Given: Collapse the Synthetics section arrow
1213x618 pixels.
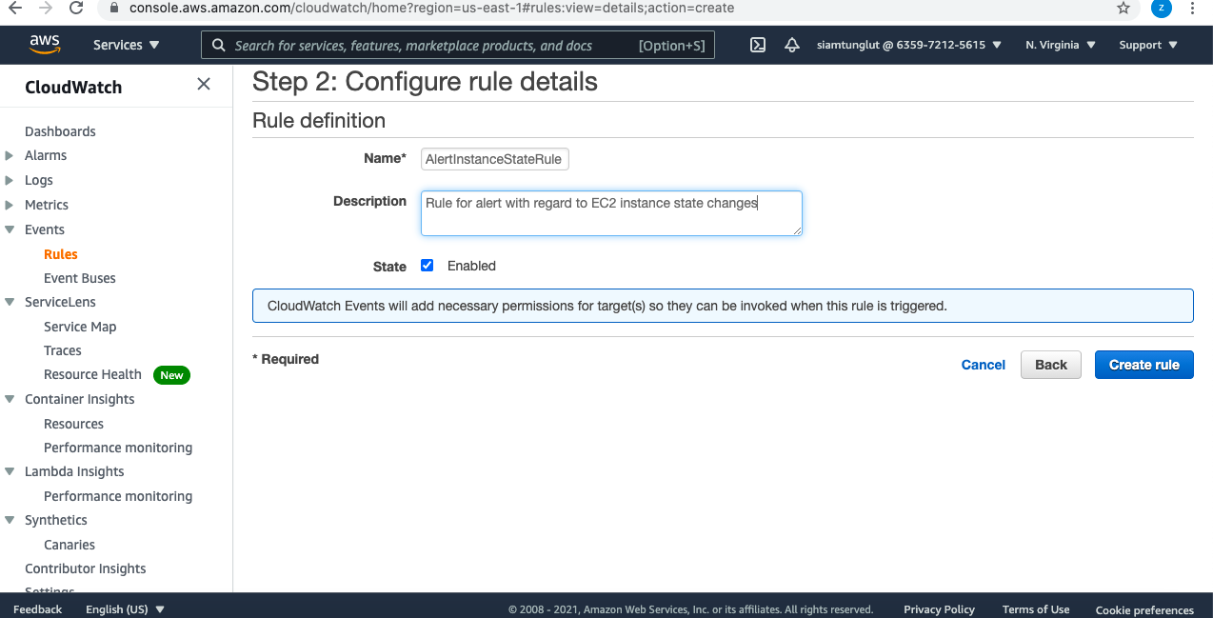Looking at the screenshot, I should (10, 520).
